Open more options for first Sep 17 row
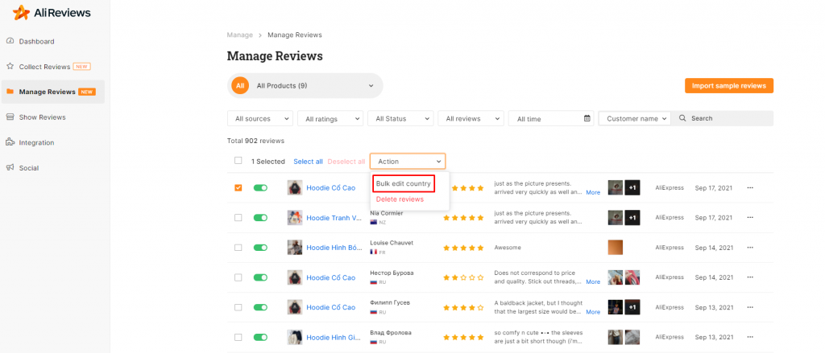Screen dimensions: 825x353 tap(750, 187)
